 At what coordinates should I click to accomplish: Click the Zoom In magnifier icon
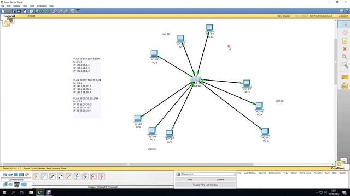pos(55,11)
